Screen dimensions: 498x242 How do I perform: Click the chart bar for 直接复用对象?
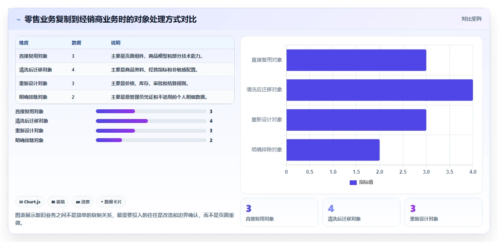[x=356, y=60]
